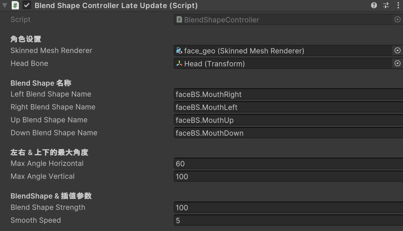The width and height of the screenshot is (403, 231).
Task: Select the faceBS.MouthDown text field
Action: [289, 133]
